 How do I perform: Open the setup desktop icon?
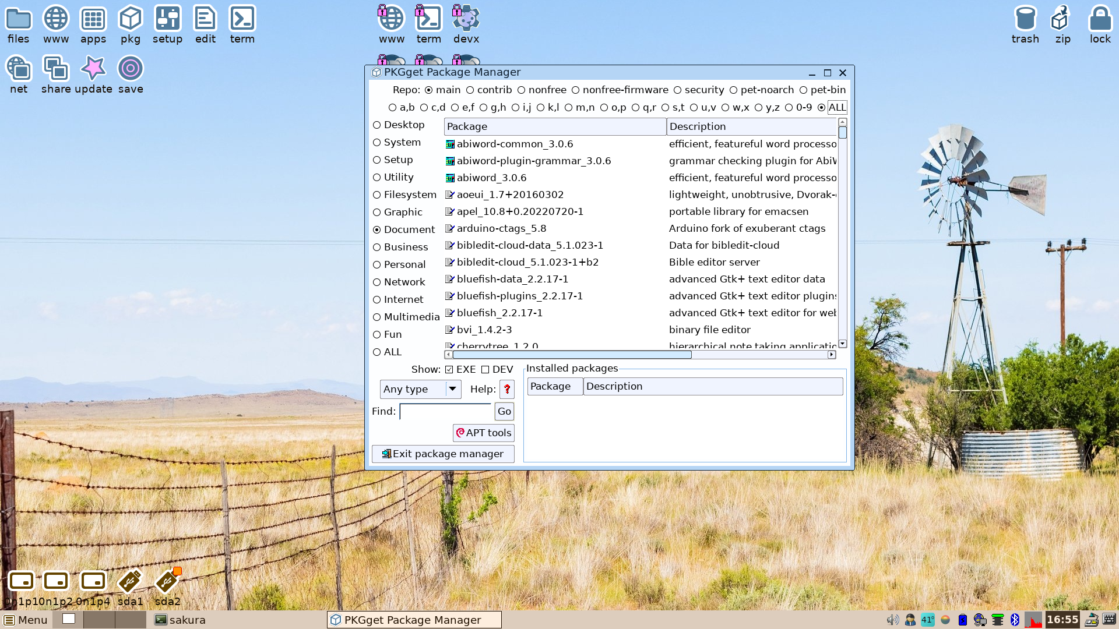pos(167,24)
